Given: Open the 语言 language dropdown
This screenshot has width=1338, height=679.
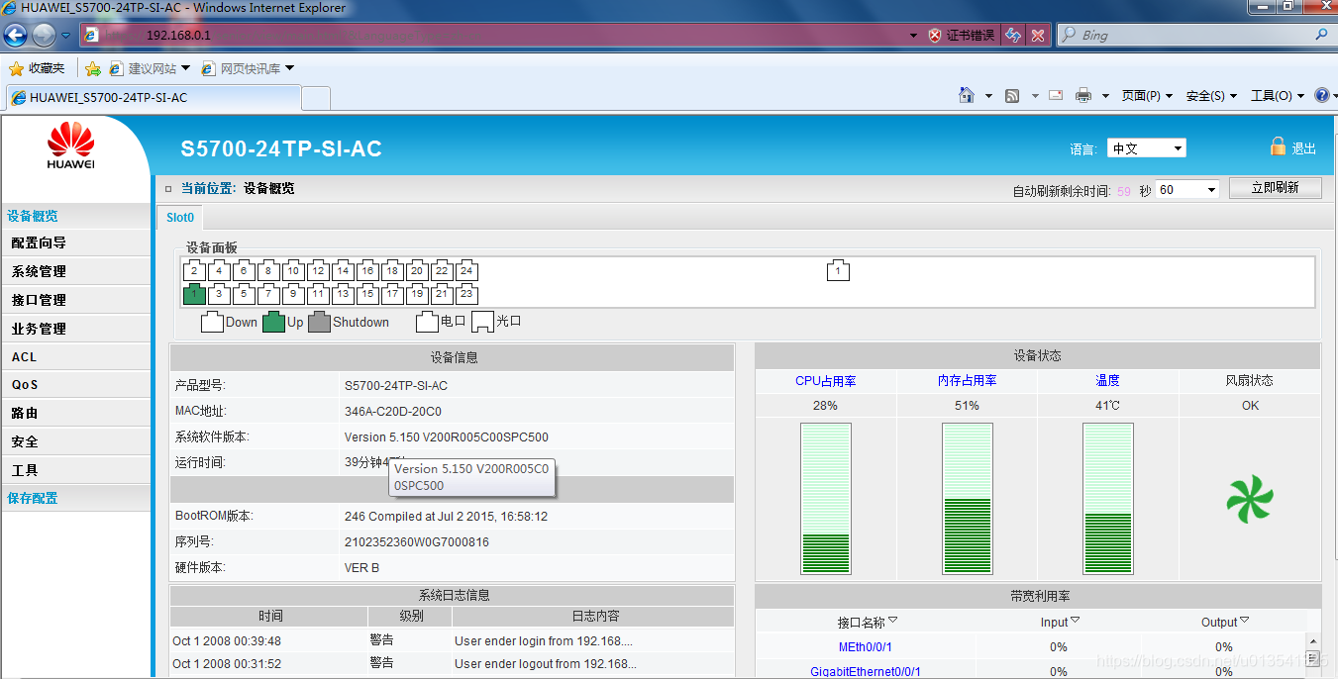Looking at the screenshot, I should click(1146, 148).
